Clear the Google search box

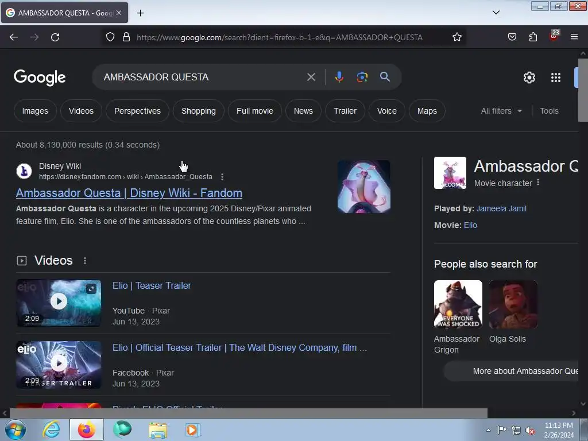311,78
